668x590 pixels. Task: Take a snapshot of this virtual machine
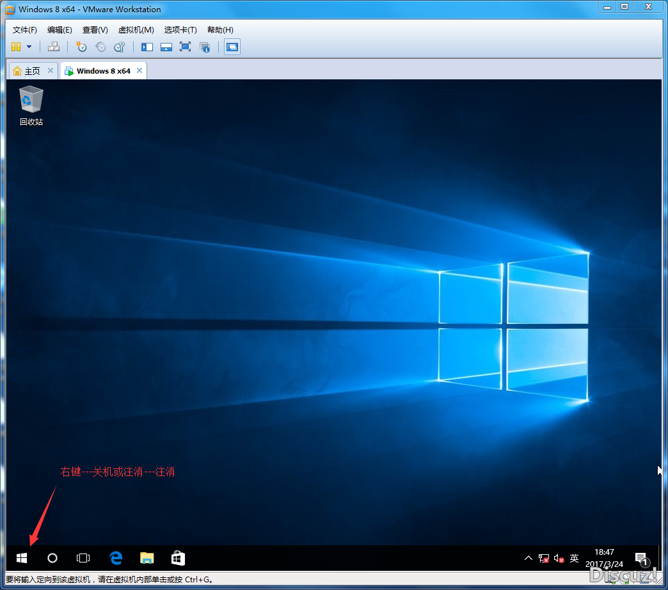(x=81, y=47)
